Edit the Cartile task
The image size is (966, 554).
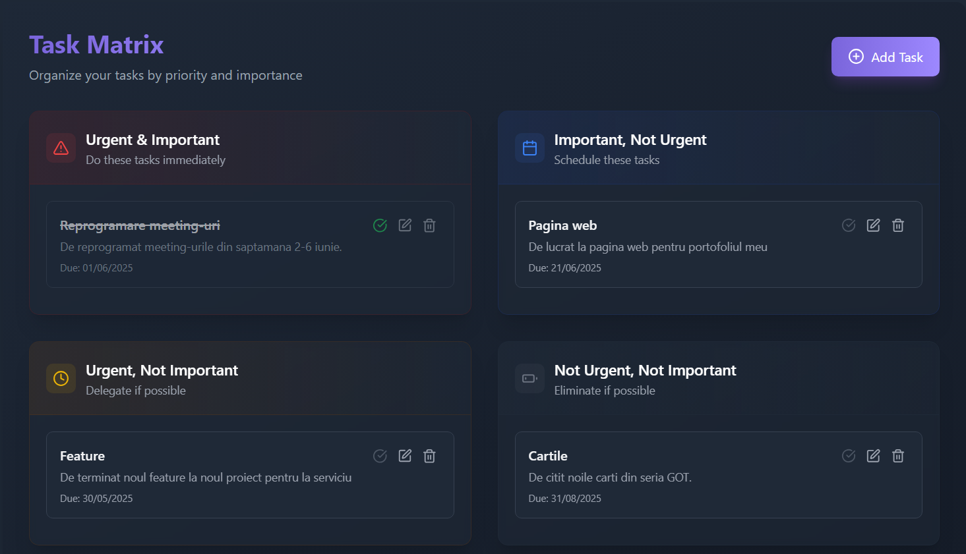coord(873,456)
